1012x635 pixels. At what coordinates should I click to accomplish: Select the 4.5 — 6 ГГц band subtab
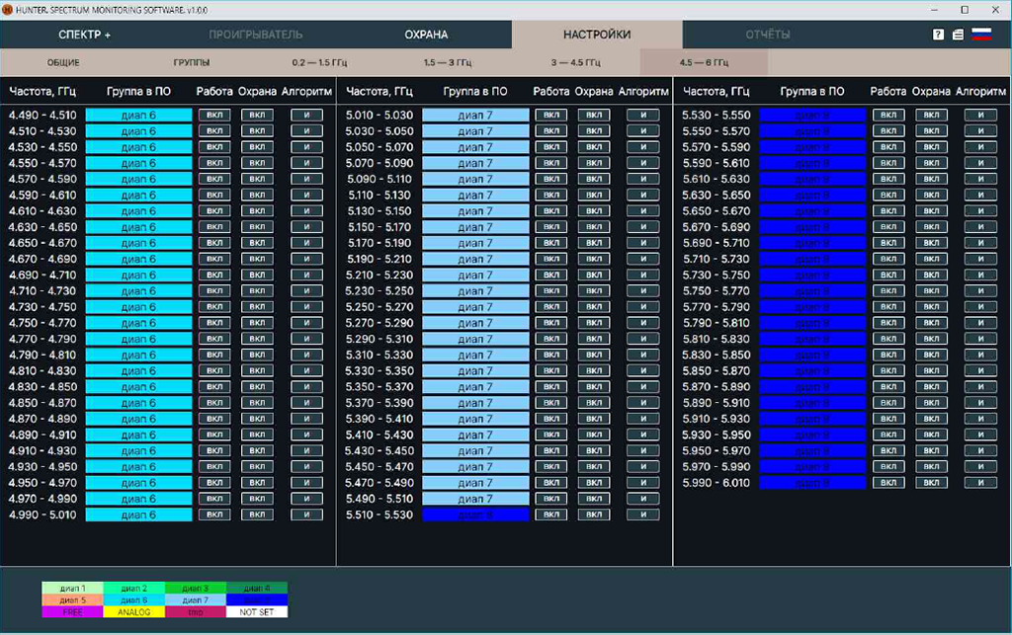coord(704,62)
